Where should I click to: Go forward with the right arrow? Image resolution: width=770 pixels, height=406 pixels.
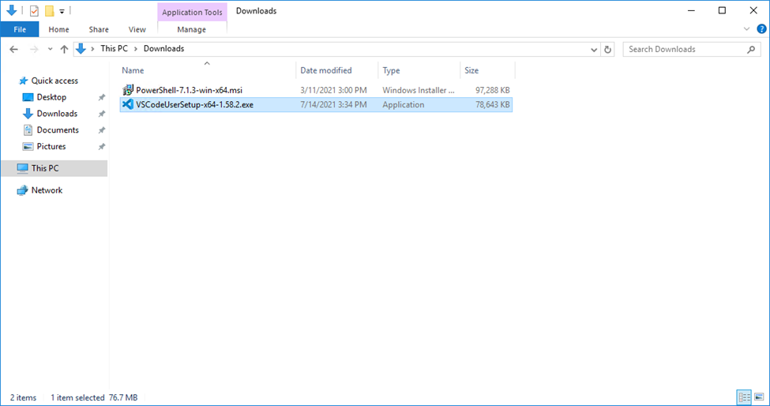34,49
